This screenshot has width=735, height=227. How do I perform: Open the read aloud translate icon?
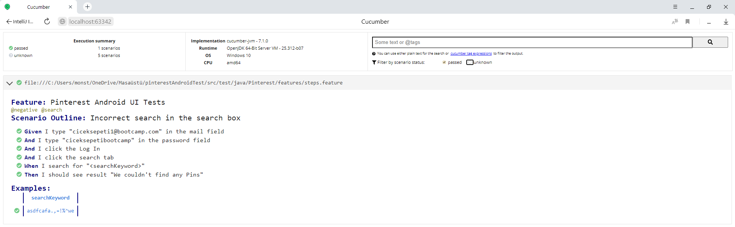(675, 21)
